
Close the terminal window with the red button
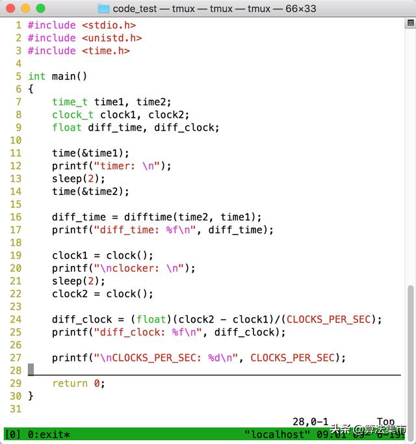pos(11,8)
